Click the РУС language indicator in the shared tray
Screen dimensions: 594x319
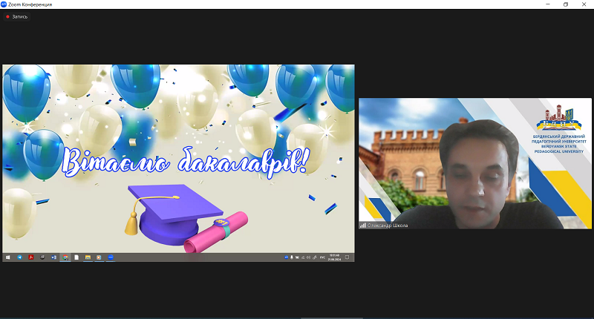pos(322,257)
